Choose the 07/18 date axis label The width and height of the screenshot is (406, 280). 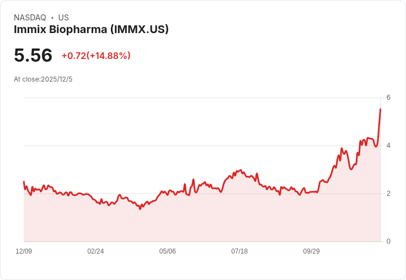pos(239,251)
